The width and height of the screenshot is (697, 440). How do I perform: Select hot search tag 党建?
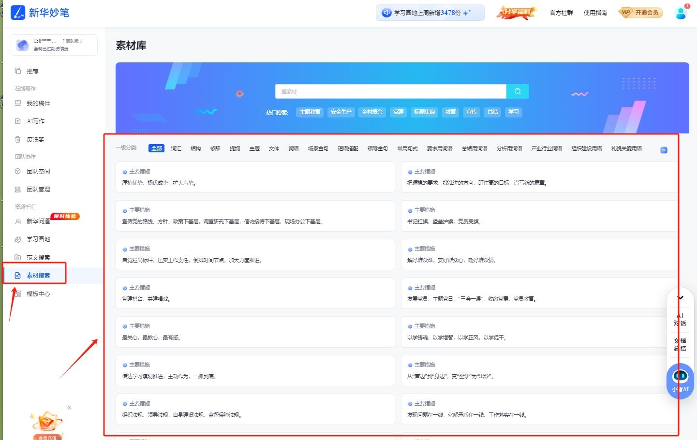399,112
